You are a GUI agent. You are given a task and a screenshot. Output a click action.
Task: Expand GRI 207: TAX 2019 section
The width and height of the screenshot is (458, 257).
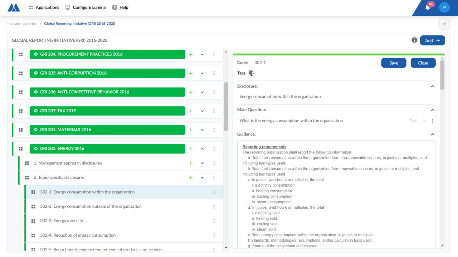(202, 111)
